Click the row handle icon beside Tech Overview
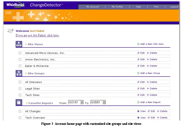Screen dimensions: 183x130 pos(20,117)
